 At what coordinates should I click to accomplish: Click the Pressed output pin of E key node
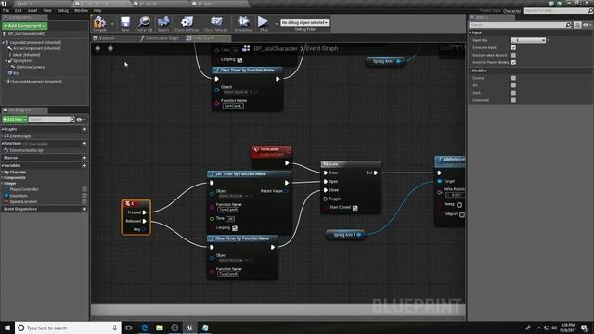tap(145, 212)
